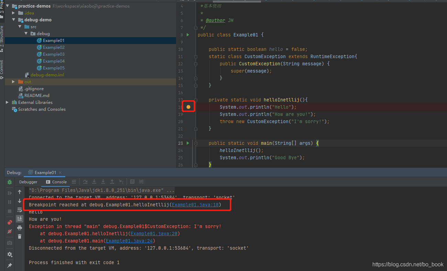Image resolution: width=447 pixels, height=271 pixels.
Task: Click the Resume Program icon
Action: (10, 193)
